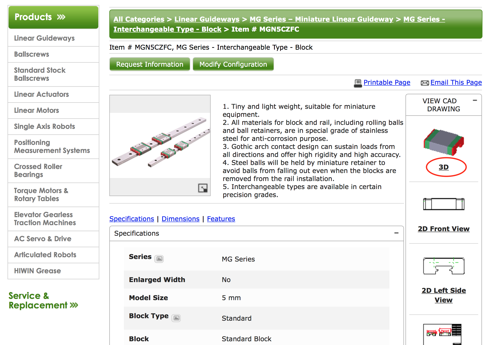Click the envelope icon beside Email This Page

tap(425, 83)
